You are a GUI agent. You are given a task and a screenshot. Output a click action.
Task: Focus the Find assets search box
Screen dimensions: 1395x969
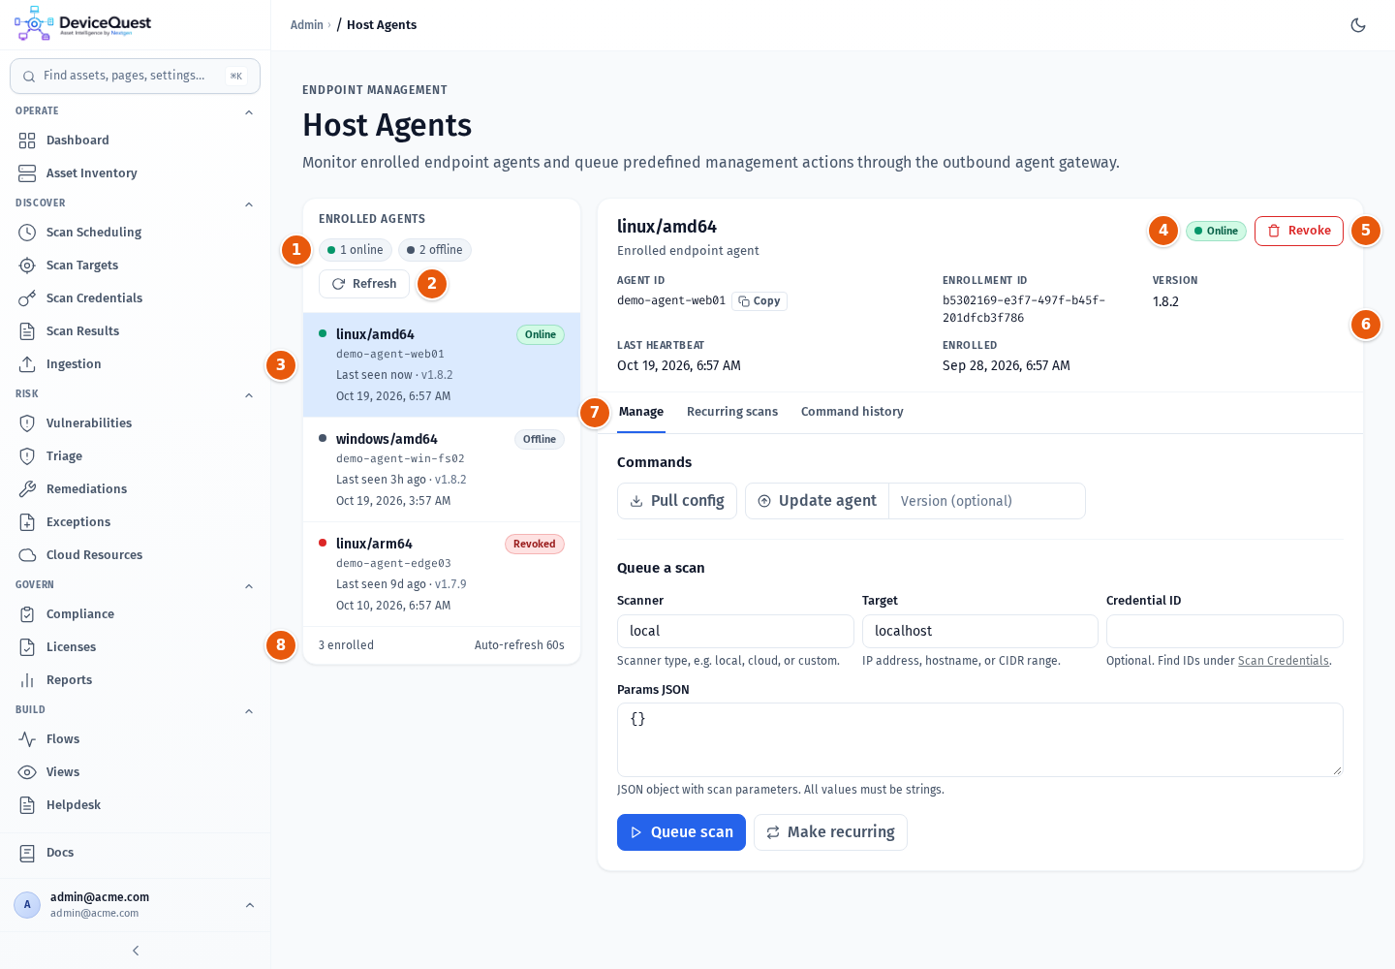(135, 76)
